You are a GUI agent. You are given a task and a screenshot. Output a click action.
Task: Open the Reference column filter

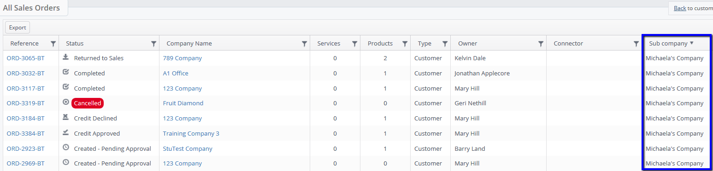(53, 44)
